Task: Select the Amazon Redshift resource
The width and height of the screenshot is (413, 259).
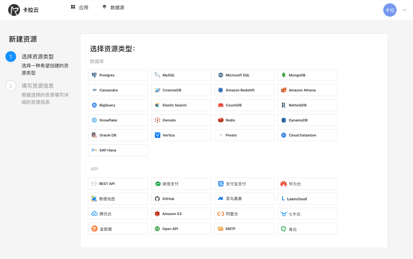Action: (244, 90)
